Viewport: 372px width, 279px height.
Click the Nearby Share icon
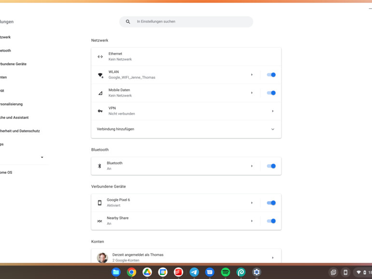click(x=100, y=221)
